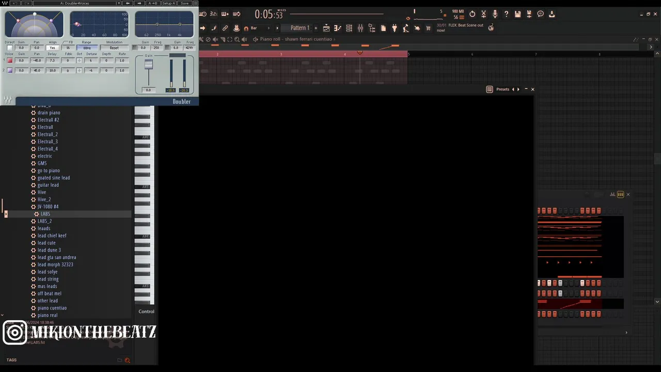Open the Presets menu label
661x372 pixels.
502,89
